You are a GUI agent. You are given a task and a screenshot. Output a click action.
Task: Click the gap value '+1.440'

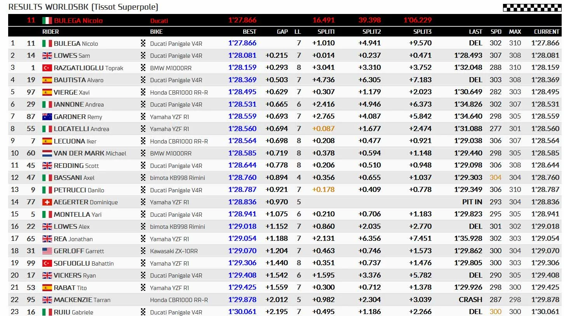277,263
